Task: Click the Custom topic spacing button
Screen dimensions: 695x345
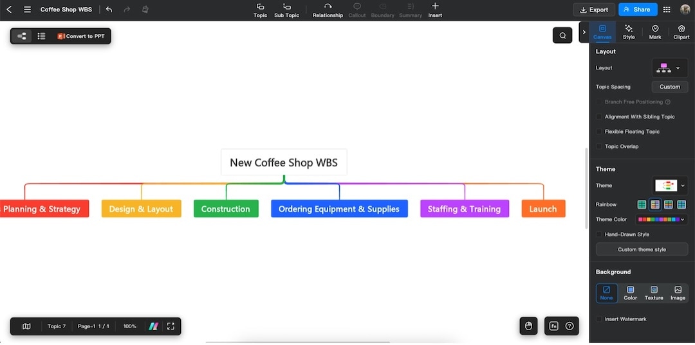Action: 670,87
